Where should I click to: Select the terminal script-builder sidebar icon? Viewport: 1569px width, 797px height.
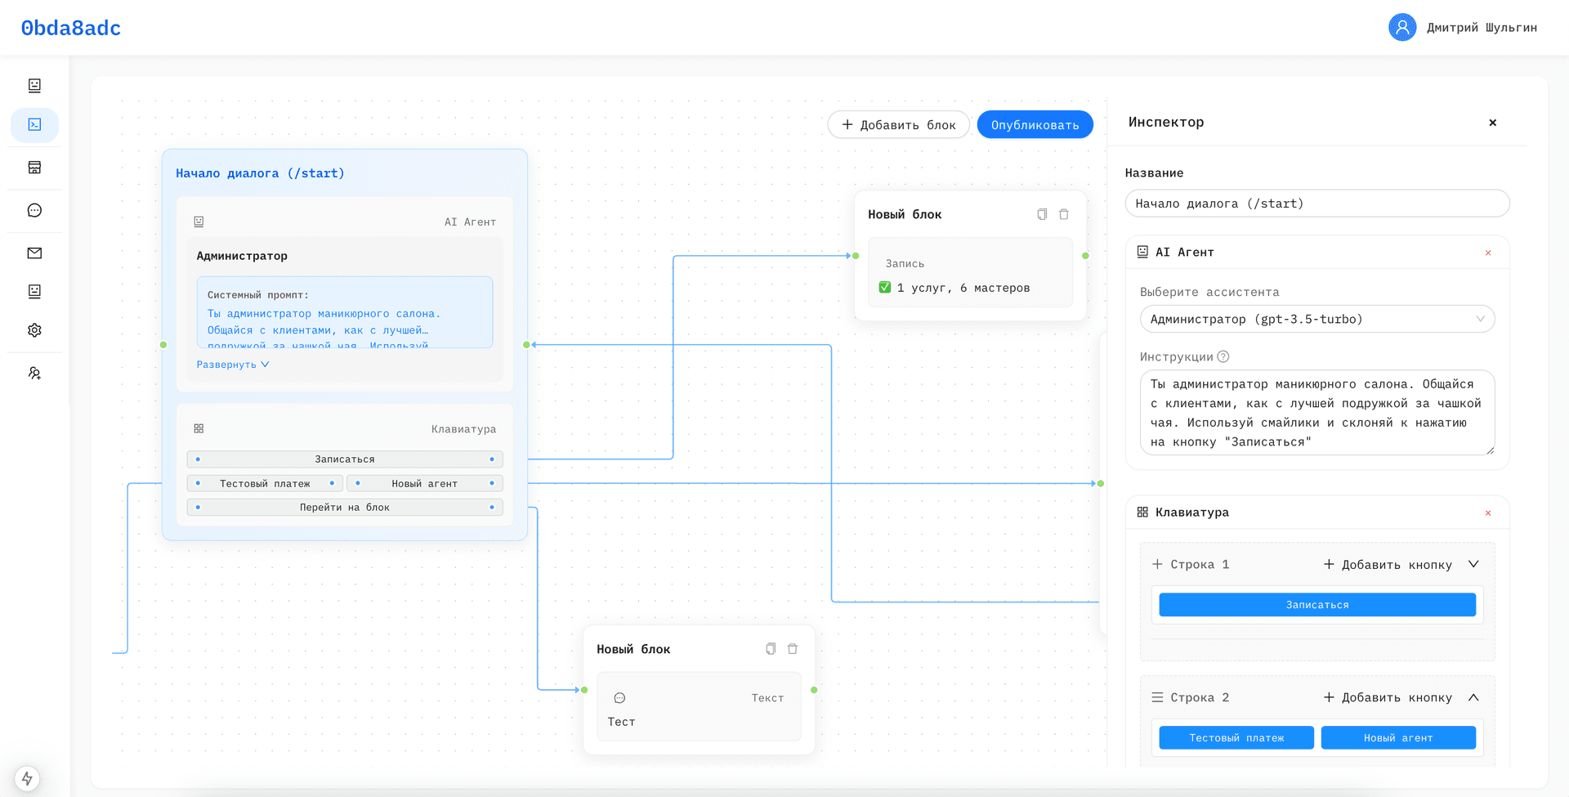coord(34,124)
